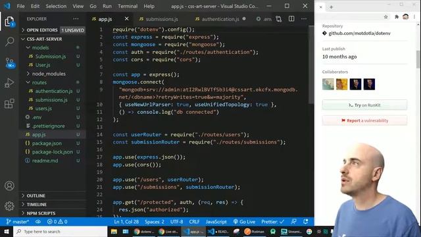
Task: Open editor more actions ellipsis
Action: click(304, 19)
